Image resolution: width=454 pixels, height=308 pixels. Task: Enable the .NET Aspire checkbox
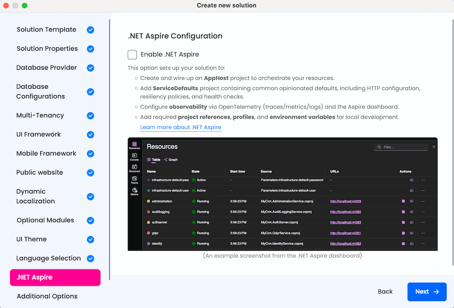pyautogui.click(x=132, y=54)
